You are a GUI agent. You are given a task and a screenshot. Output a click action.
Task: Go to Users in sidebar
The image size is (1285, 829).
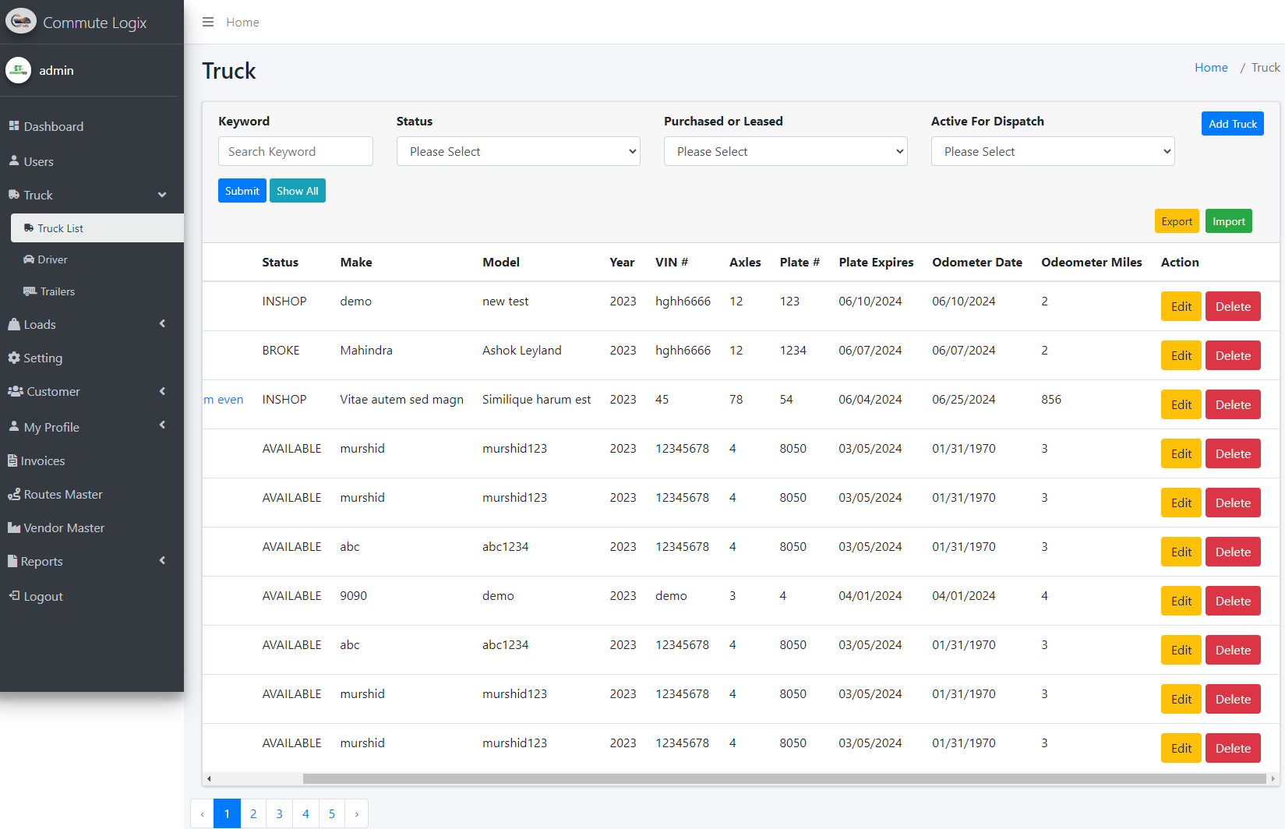38,161
